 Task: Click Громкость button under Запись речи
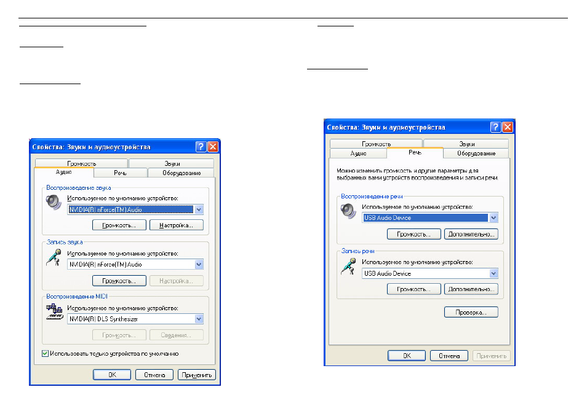coord(413,289)
